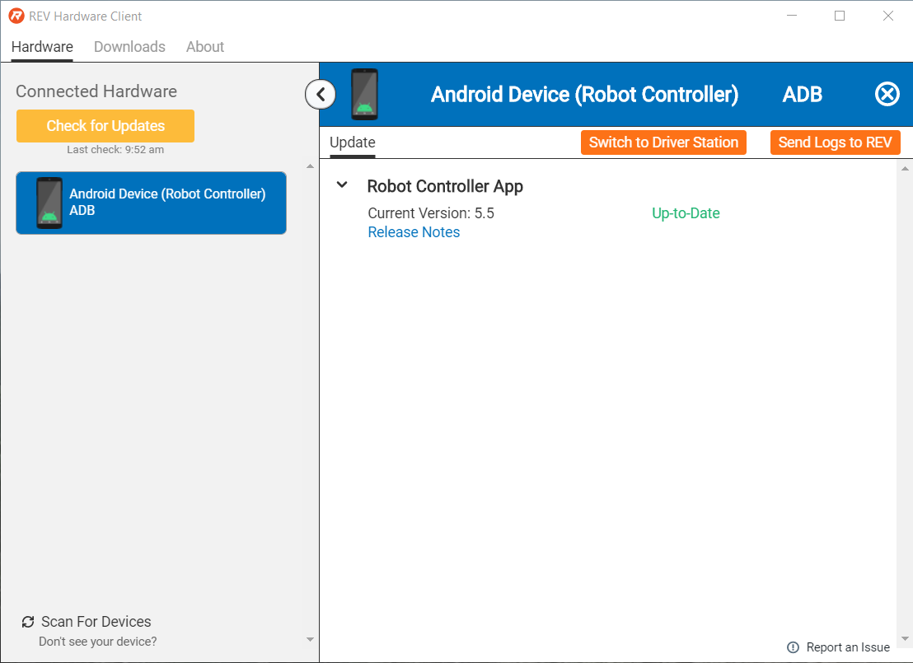Click Don't see your device? help text
This screenshot has height=663, width=913.
click(98, 642)
